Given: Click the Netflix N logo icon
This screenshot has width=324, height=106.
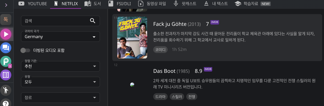Looking at the screenshot, I should (56, 4).
